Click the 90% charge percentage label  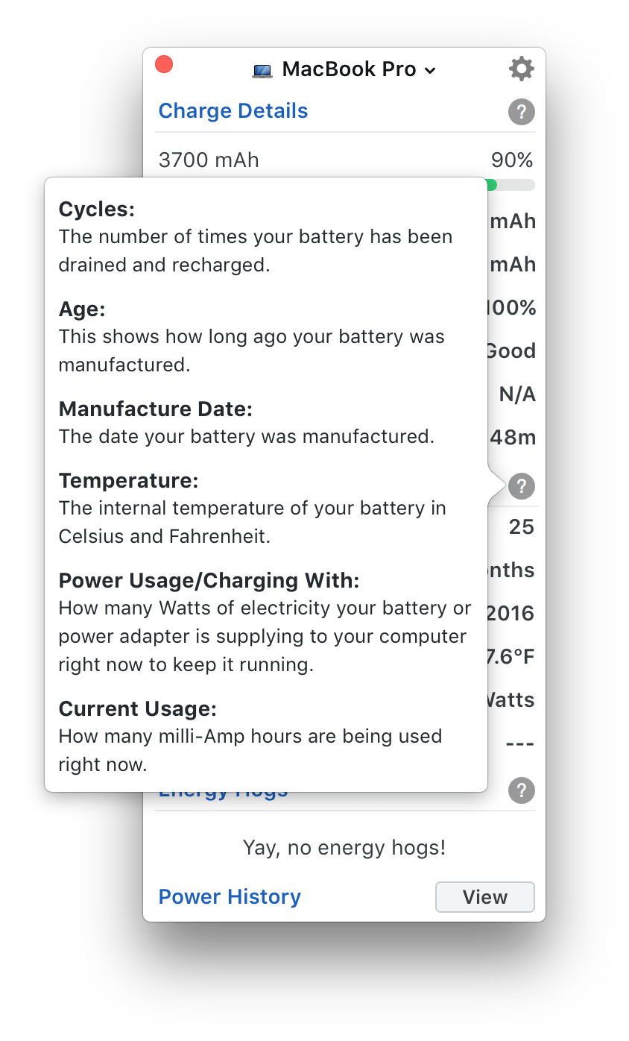511,160
